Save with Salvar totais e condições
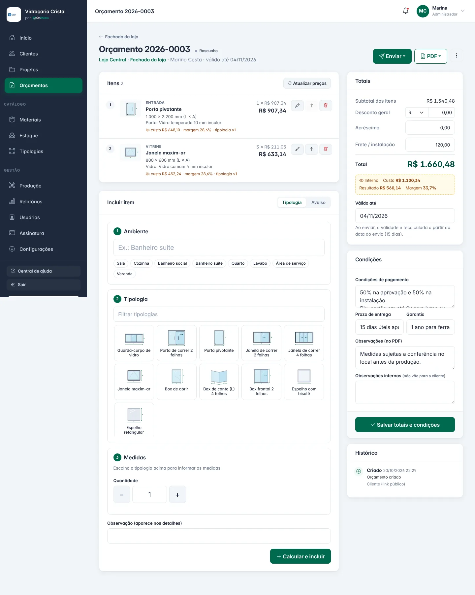The width and height of the screenshot is (475, 595). click(405, 425)
